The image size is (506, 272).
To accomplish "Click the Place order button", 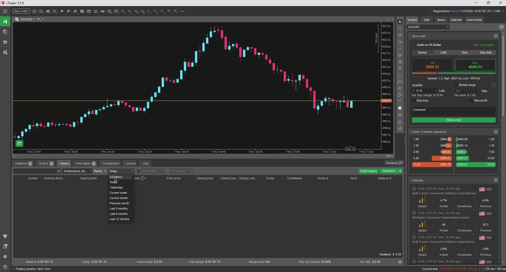I will point(454,120).
